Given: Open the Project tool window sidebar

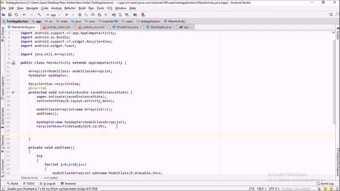Looking at the screenshot, I should pyautogui.click(x=3, y=34).
